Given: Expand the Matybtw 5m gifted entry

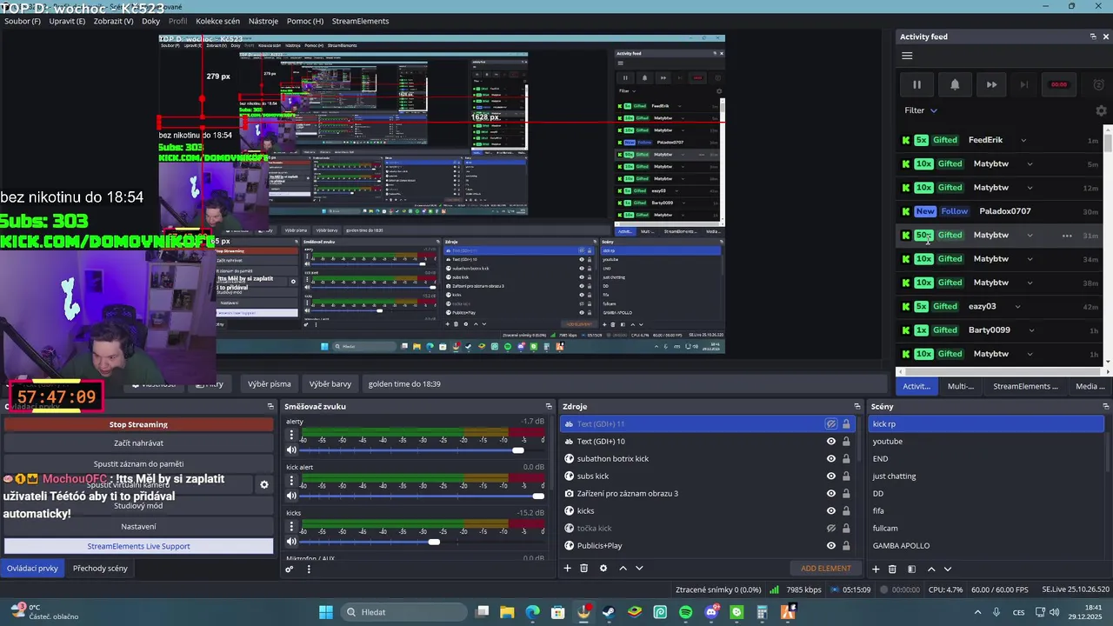Looking at the screenshot, I should coord(1030,164).
